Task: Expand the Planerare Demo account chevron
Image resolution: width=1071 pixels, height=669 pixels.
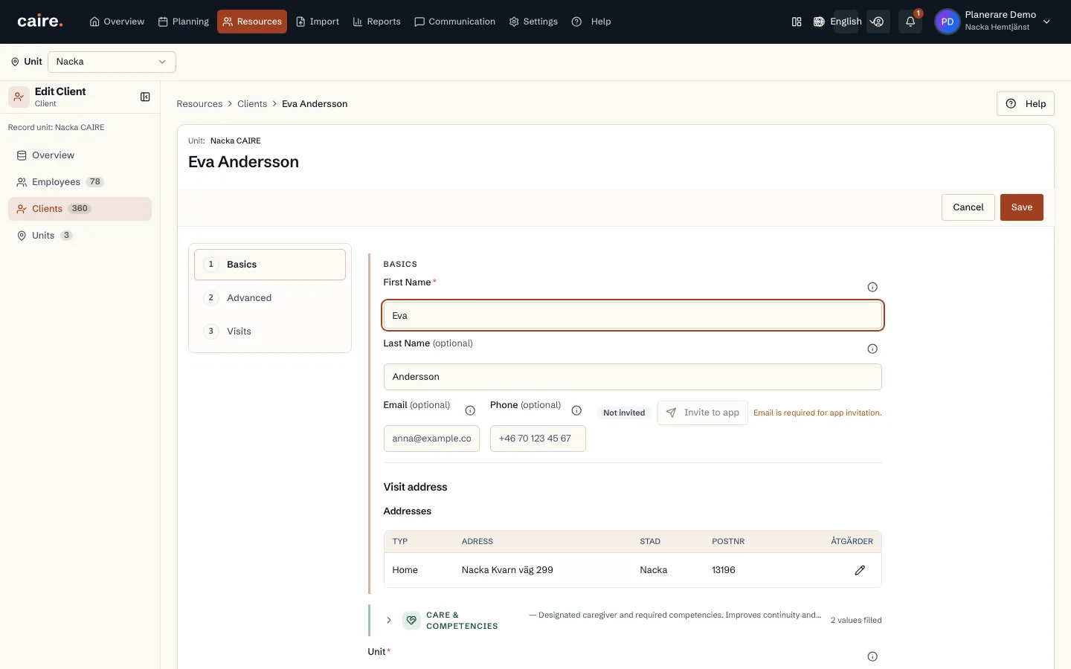Action: coord(1046,22)
